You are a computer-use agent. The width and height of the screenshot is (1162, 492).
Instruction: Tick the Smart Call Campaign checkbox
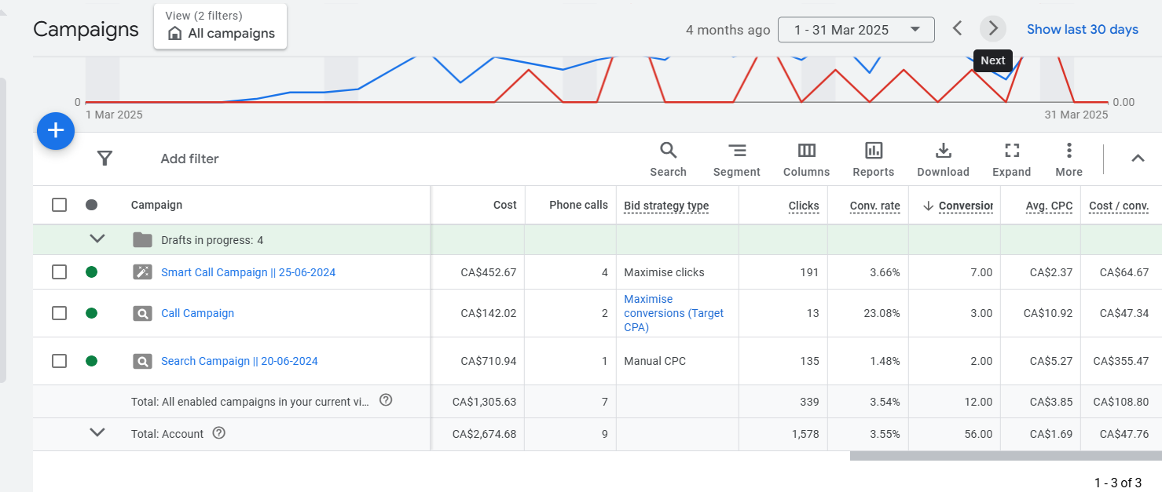pyautogui.click(x=59, y=272)
